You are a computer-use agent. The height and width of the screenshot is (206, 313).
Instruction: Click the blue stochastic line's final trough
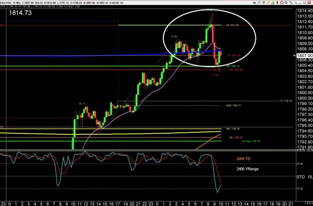pos(217,192)
